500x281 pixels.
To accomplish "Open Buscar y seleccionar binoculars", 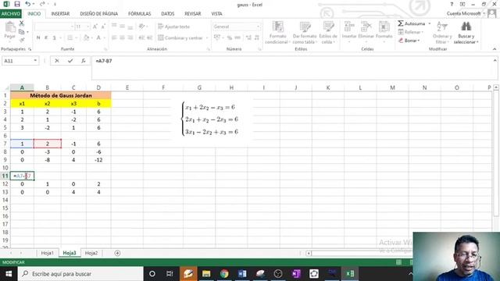I will [466, 33].
